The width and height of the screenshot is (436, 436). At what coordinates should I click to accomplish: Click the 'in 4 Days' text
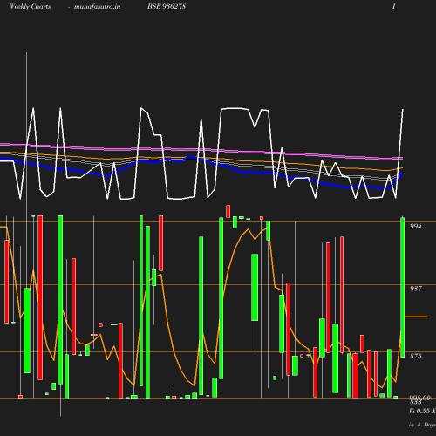(x=422, y=425)
